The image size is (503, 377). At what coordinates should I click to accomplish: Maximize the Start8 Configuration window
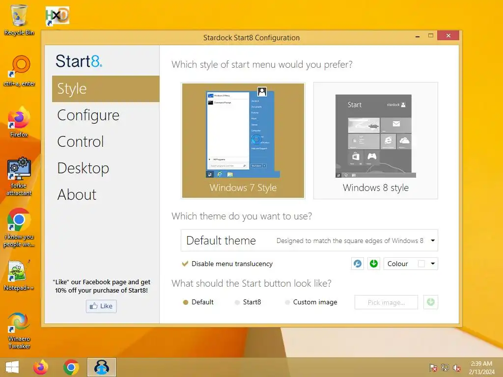click(x=431, y=35)
